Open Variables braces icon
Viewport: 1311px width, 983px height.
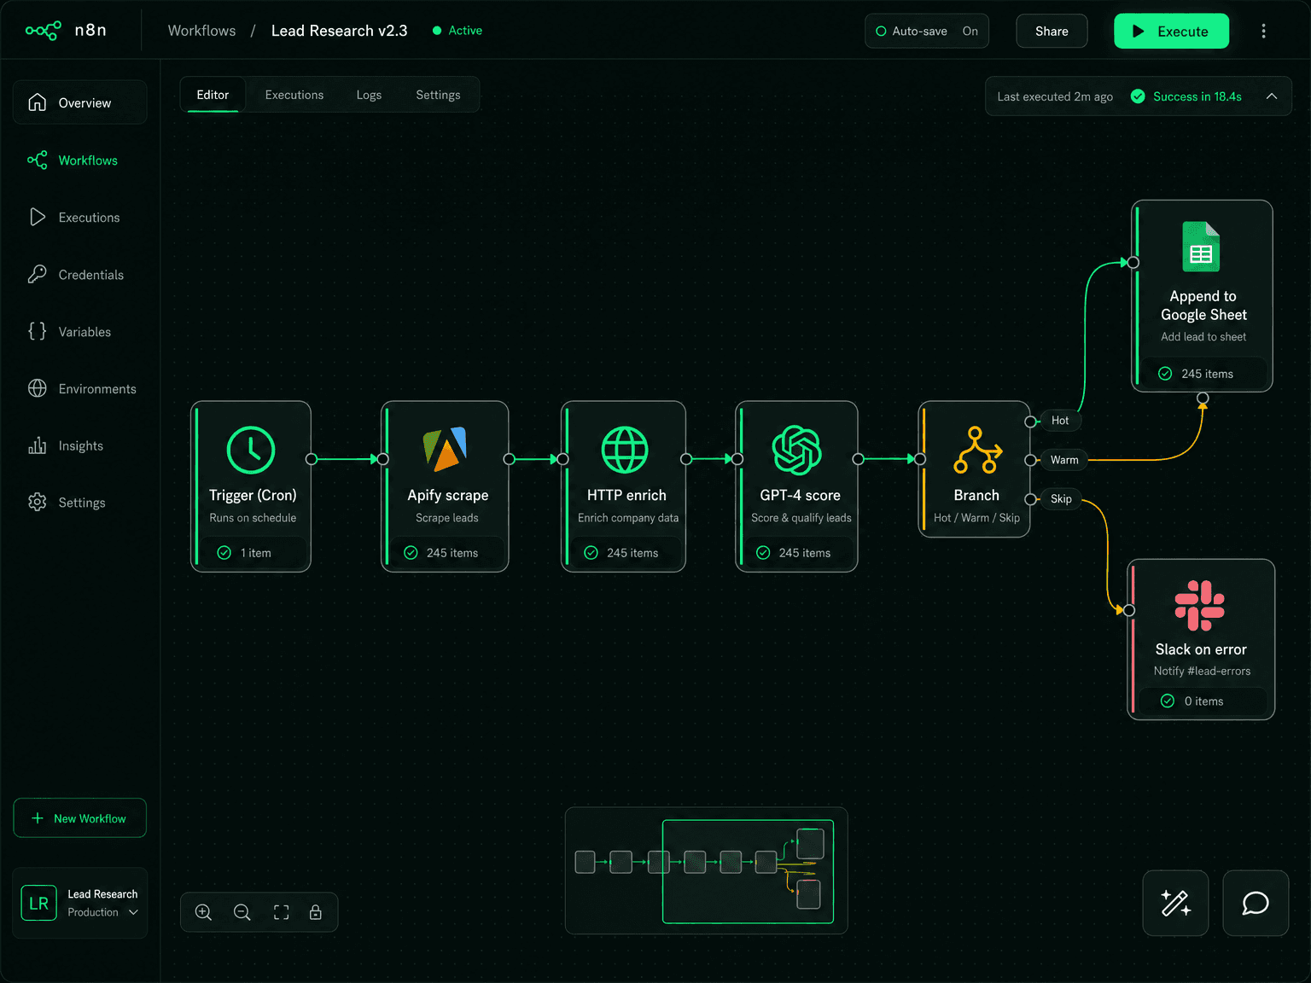[37, 331]
